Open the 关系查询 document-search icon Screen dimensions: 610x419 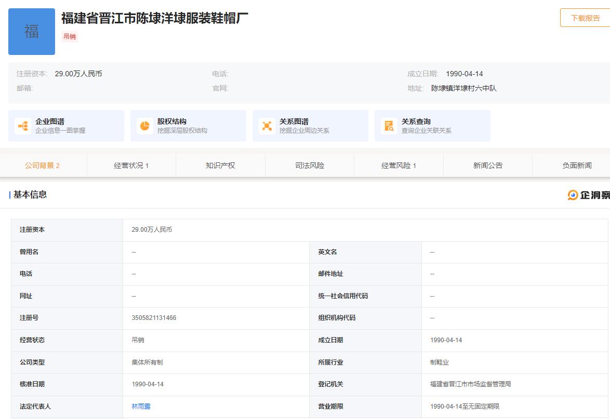click(389, 125)
